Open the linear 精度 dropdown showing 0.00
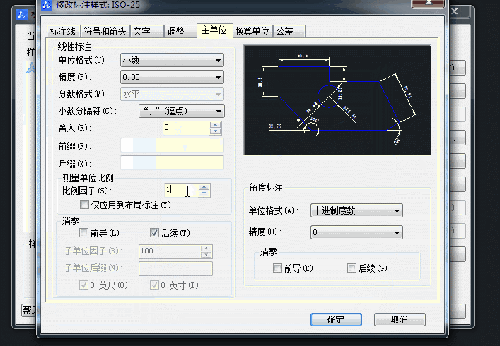The height and width of the screenshot is (346, 500). pos(172,77)
